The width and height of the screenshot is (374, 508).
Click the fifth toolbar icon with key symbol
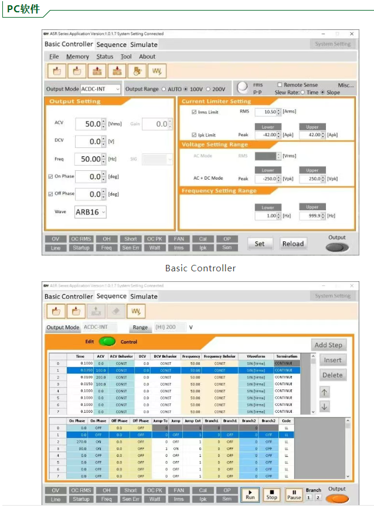pyautogui.click(x=137, y=72)
